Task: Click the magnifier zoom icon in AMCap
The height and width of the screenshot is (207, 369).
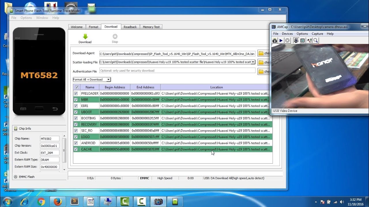Action: coord(316,41)
